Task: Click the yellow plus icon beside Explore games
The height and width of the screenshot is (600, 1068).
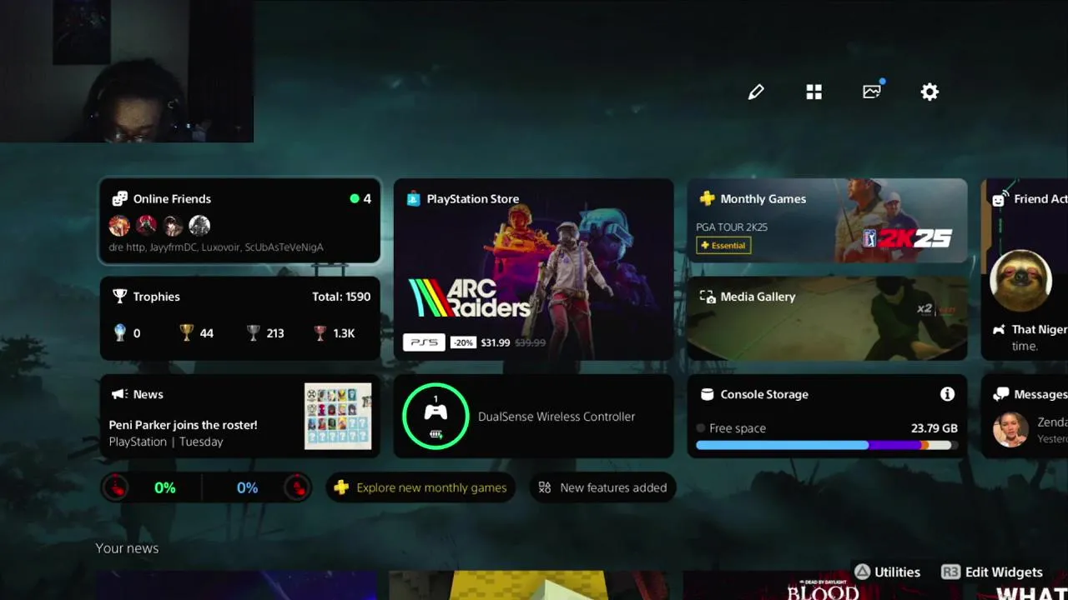Action: tap(341, 487)
